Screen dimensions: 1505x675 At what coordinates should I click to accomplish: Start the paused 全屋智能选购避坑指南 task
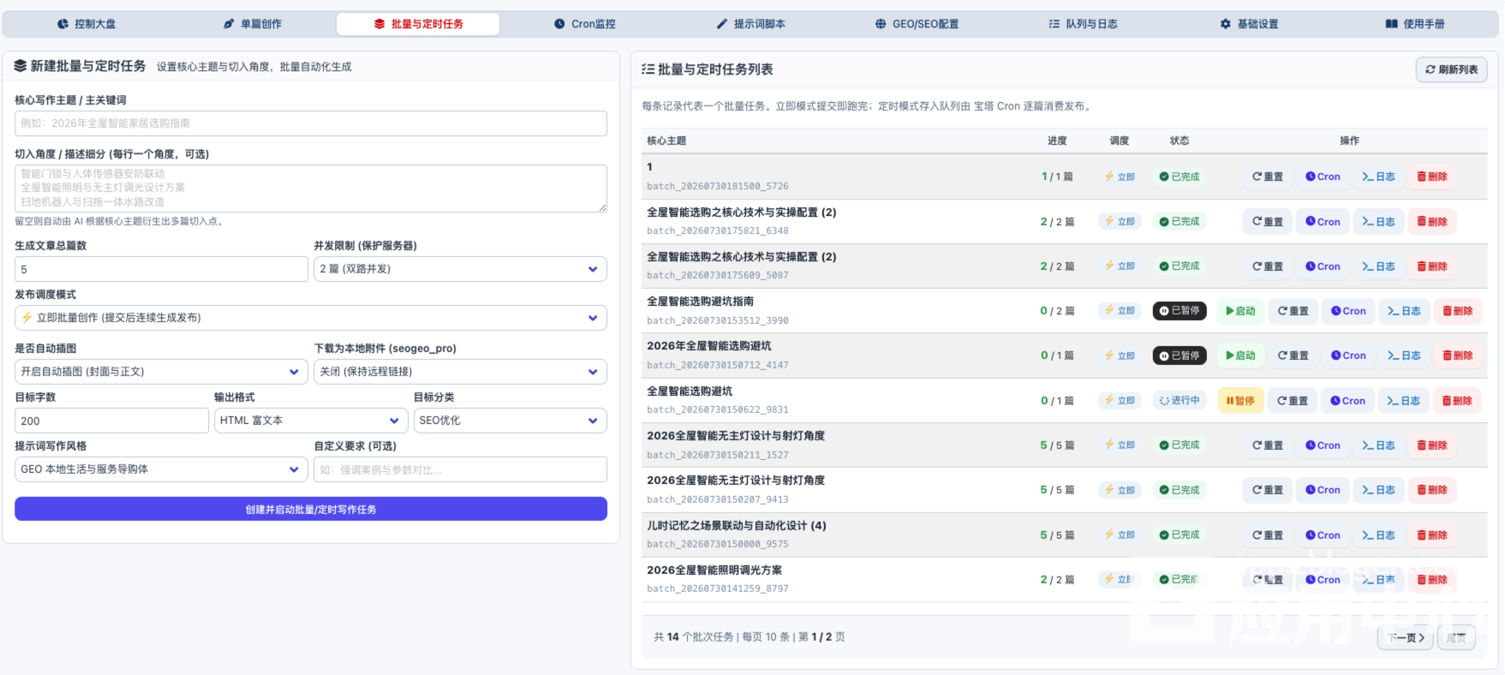(x=1239, y=311)
